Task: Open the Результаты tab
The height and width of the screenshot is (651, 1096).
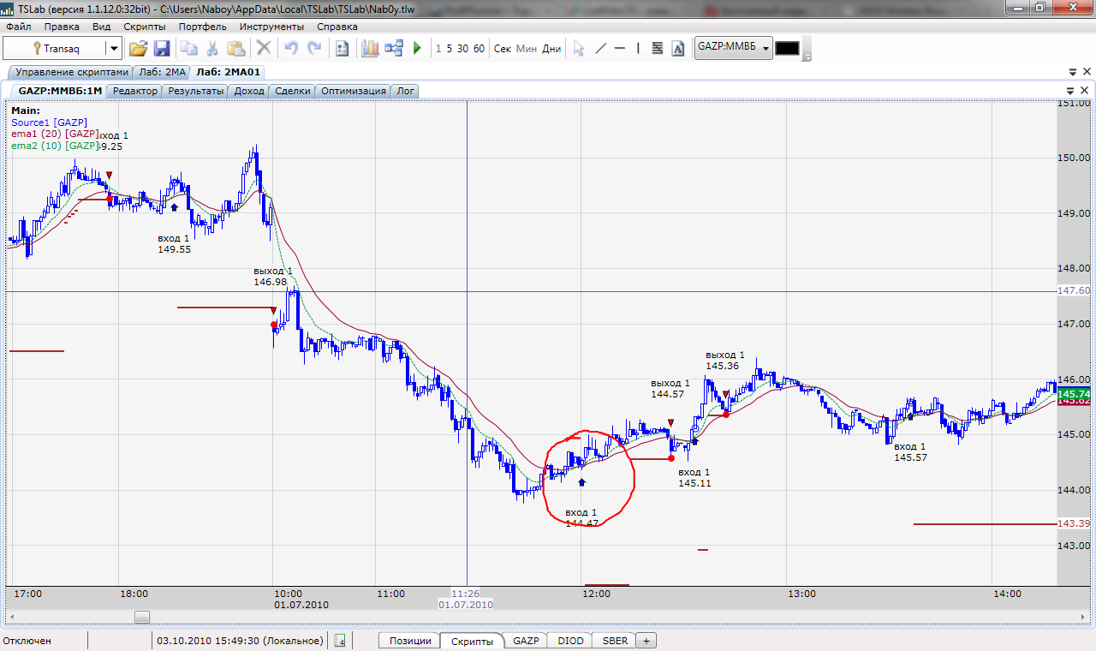Action: 196,91
